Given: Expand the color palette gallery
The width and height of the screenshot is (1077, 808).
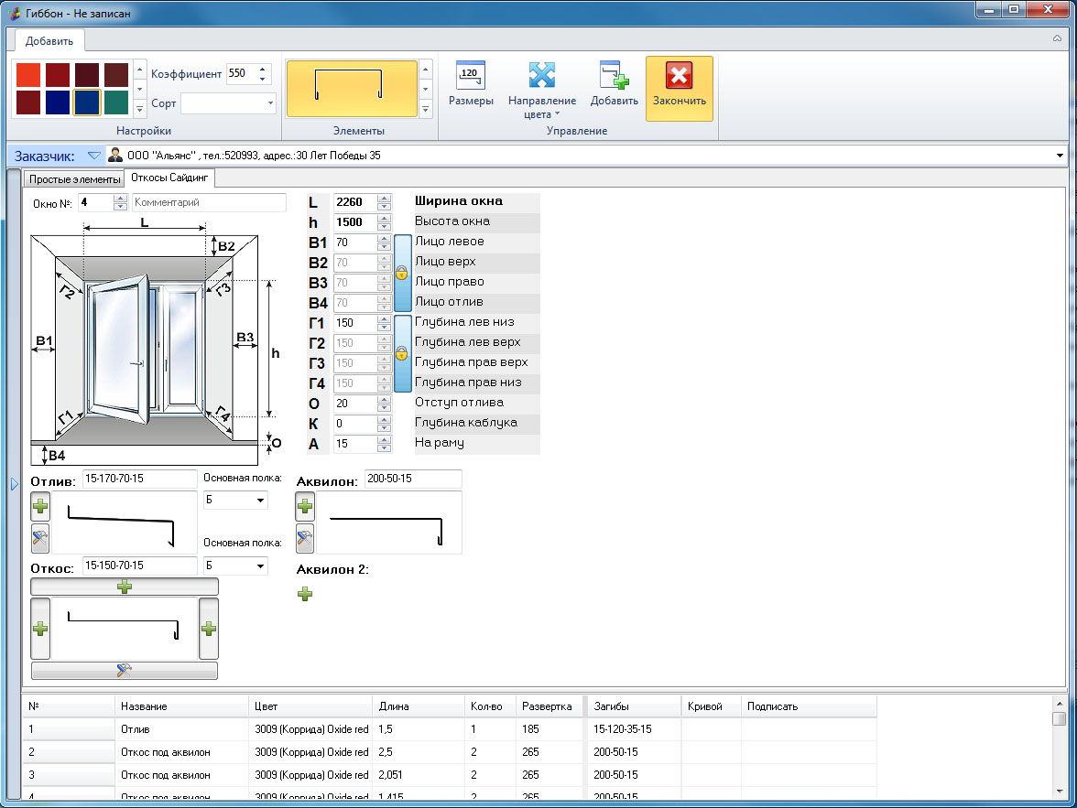Looking at the screenshot, I should (x=139, y=108).
